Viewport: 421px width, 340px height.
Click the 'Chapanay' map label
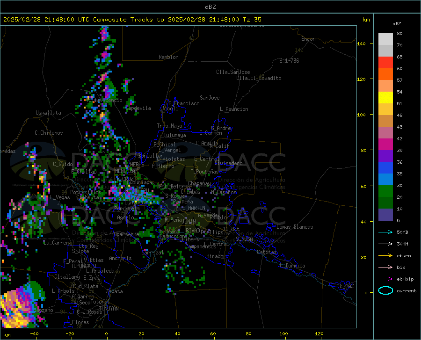(x=199, y=183)
